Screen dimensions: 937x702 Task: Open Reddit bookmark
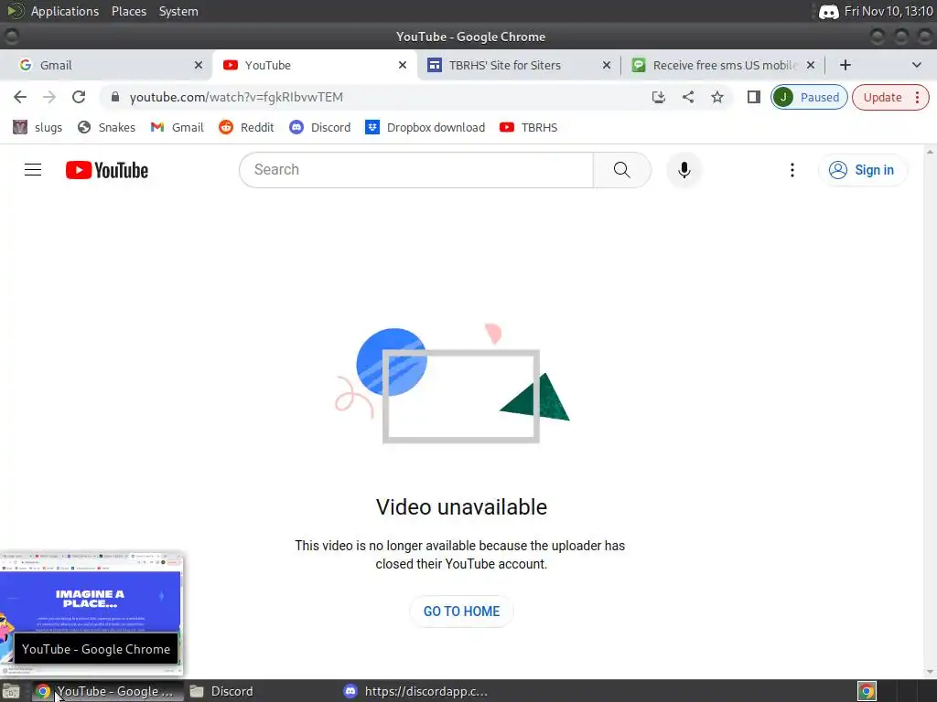click(246, 127)
